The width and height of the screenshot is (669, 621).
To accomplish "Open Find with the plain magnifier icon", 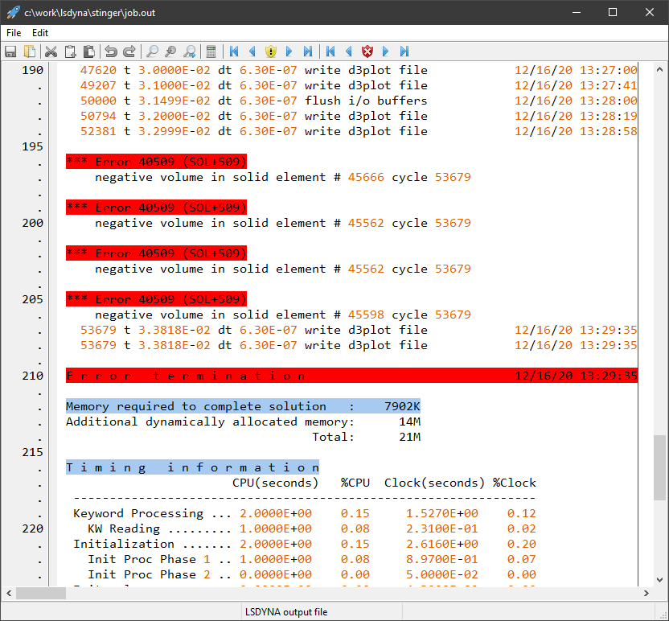I will click(x=152, y=51).
